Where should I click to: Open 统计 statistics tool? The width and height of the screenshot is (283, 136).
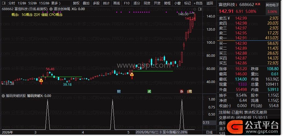106,3
